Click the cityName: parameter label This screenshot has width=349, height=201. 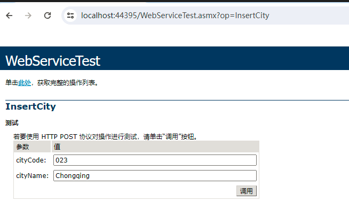click(32, 175)
